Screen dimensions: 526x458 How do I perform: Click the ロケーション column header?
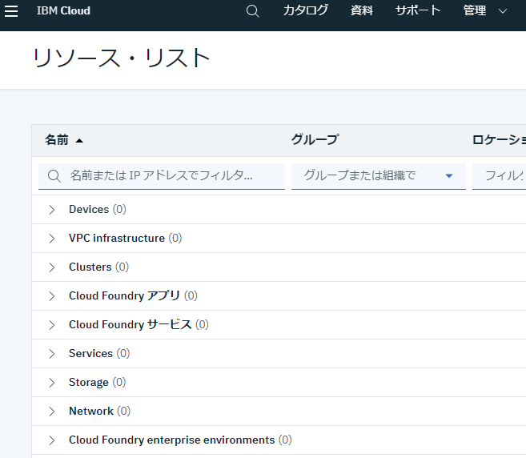click(499, 139)
